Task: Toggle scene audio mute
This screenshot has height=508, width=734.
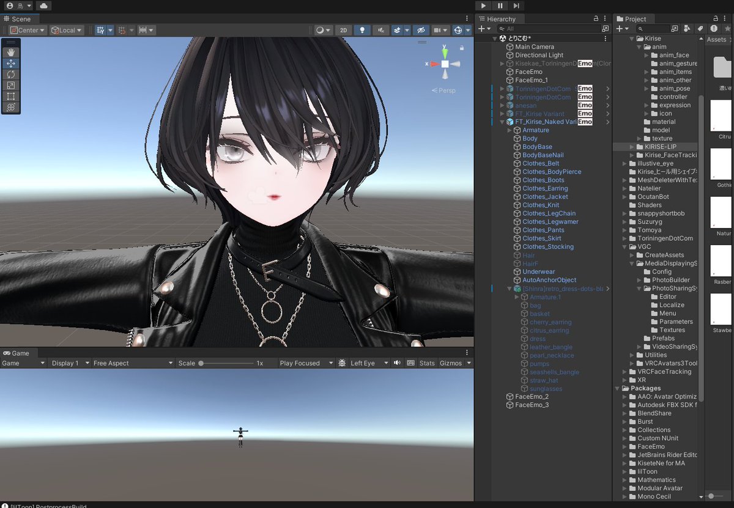Action: (381, 30)
